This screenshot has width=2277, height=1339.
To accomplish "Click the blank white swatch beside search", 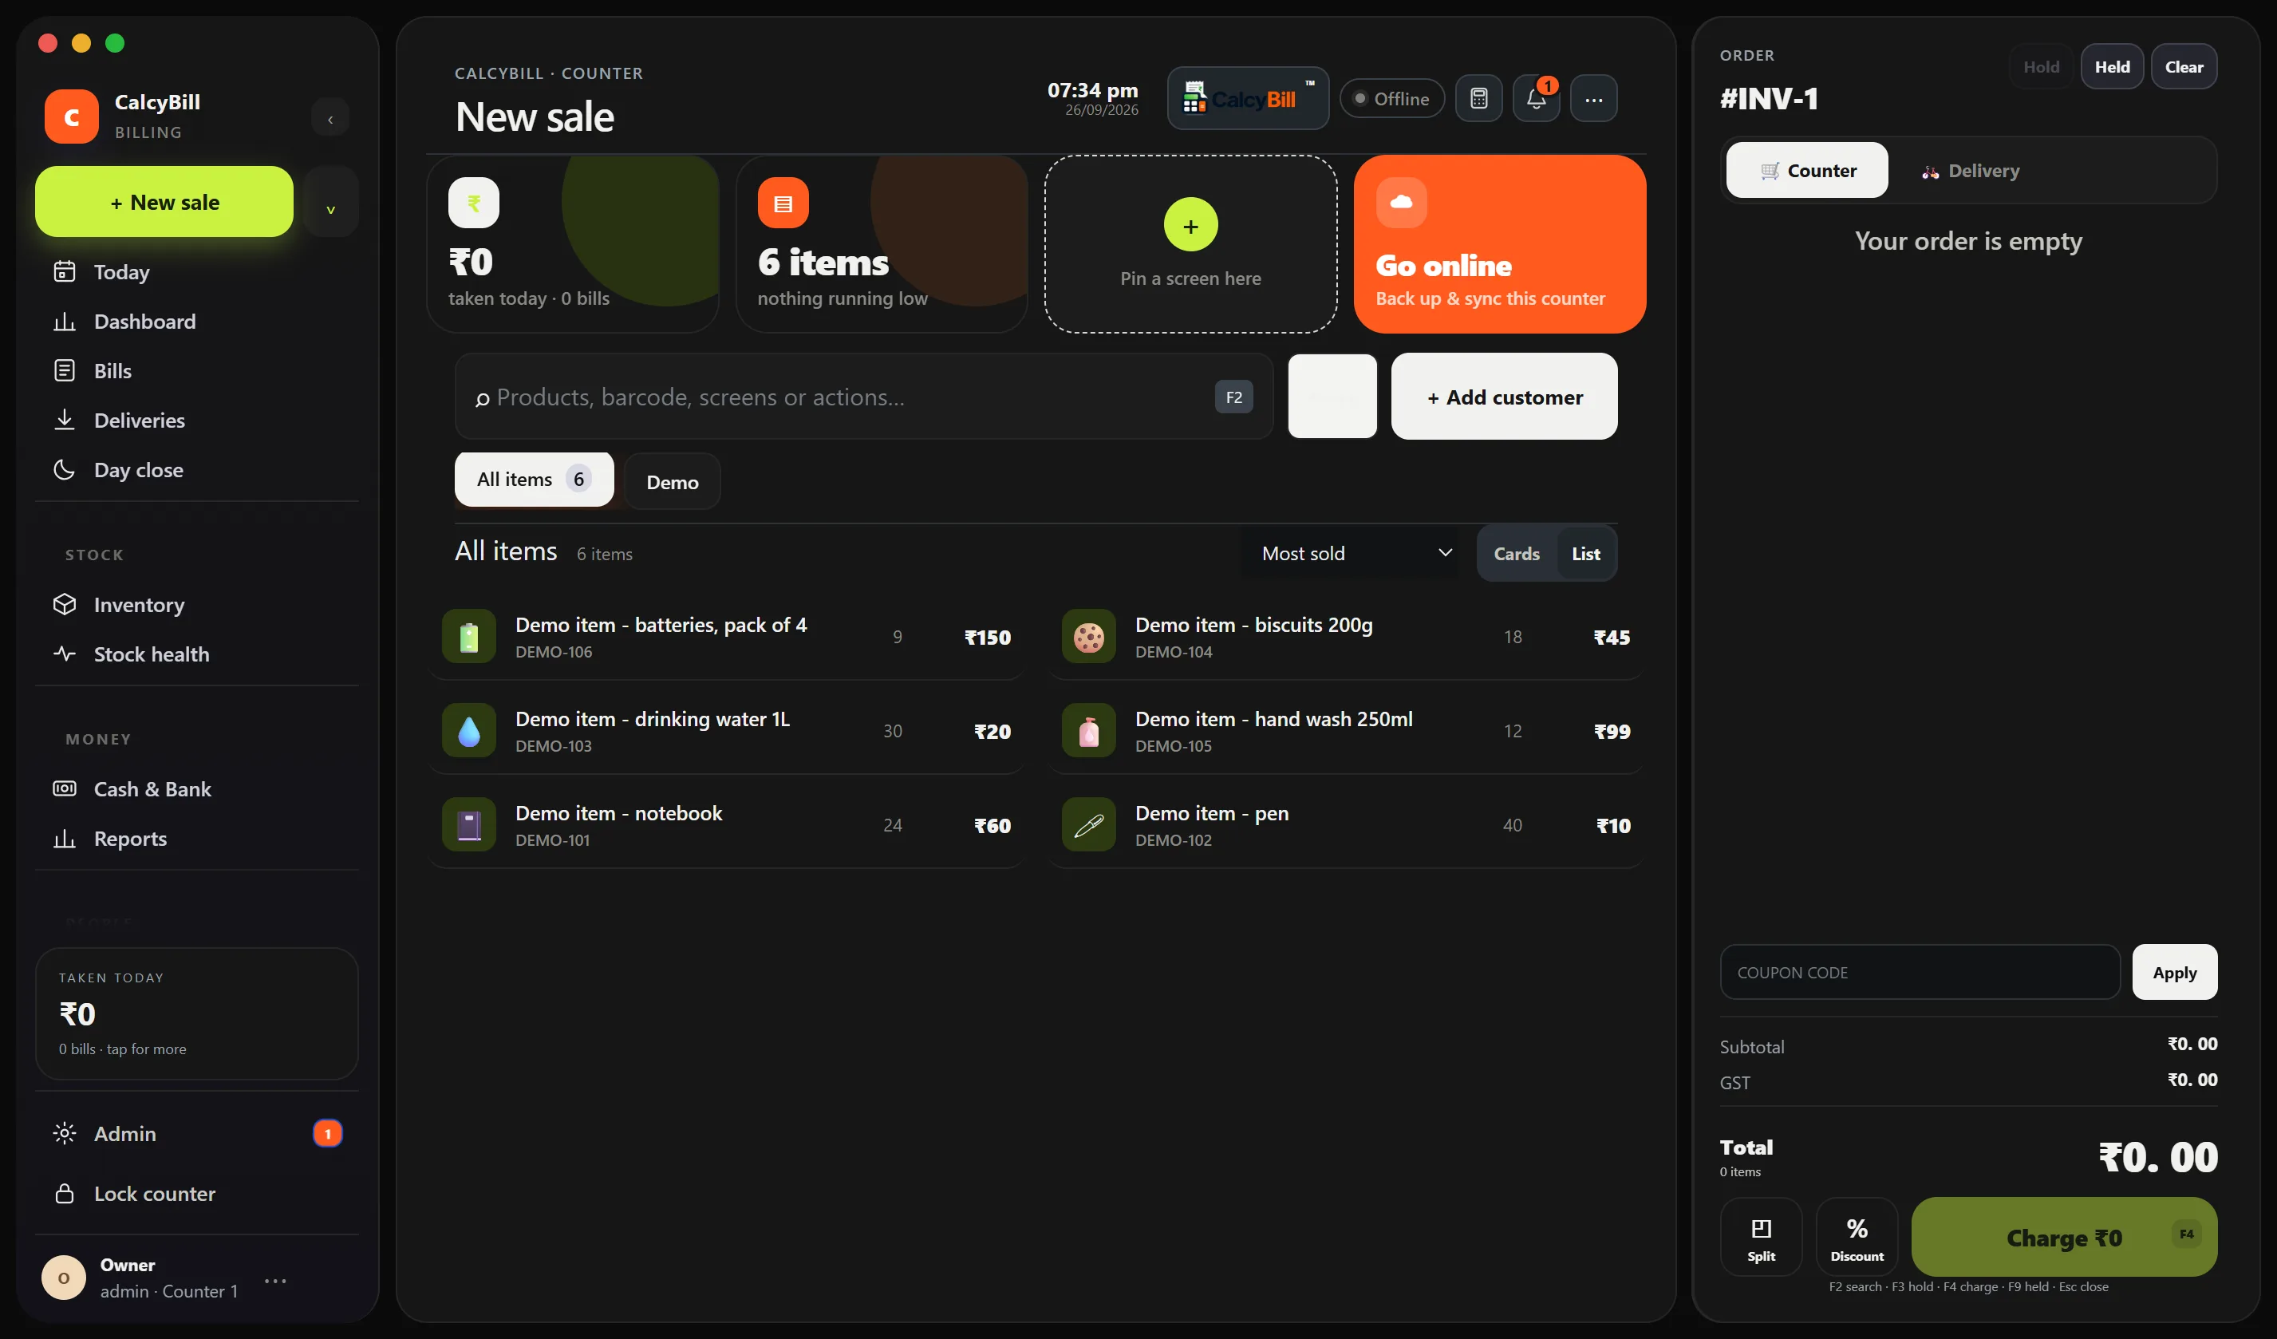I will point(1332,397).
